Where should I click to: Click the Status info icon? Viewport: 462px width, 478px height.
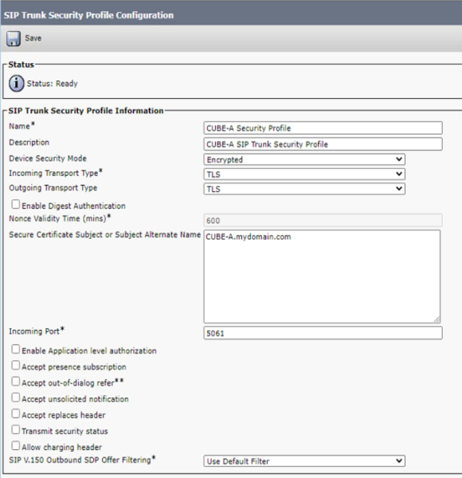coord(16,84)
